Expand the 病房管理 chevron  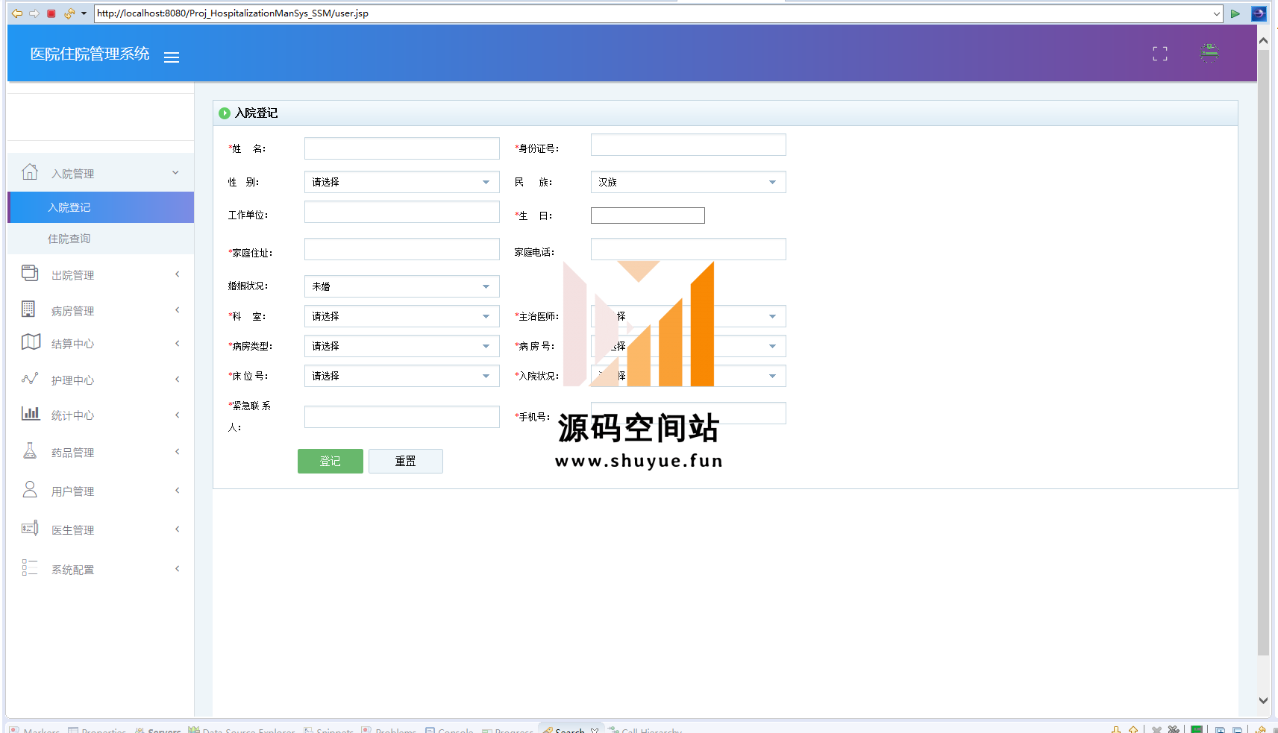pos(177,310)
